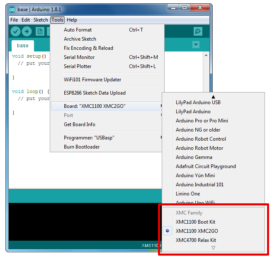Pick Arduino Gemma from board list
This screenshot has height=261, width=272.
click(x=194, y=157)
